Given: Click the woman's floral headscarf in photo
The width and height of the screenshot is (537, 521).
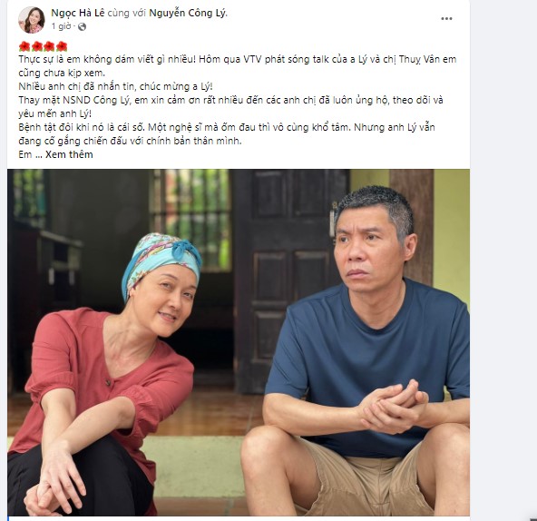Looking at the screenshot, I should tap(161, 260).
